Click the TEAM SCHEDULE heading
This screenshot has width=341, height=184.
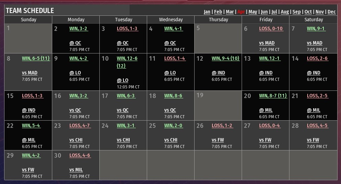click(30, 11)
